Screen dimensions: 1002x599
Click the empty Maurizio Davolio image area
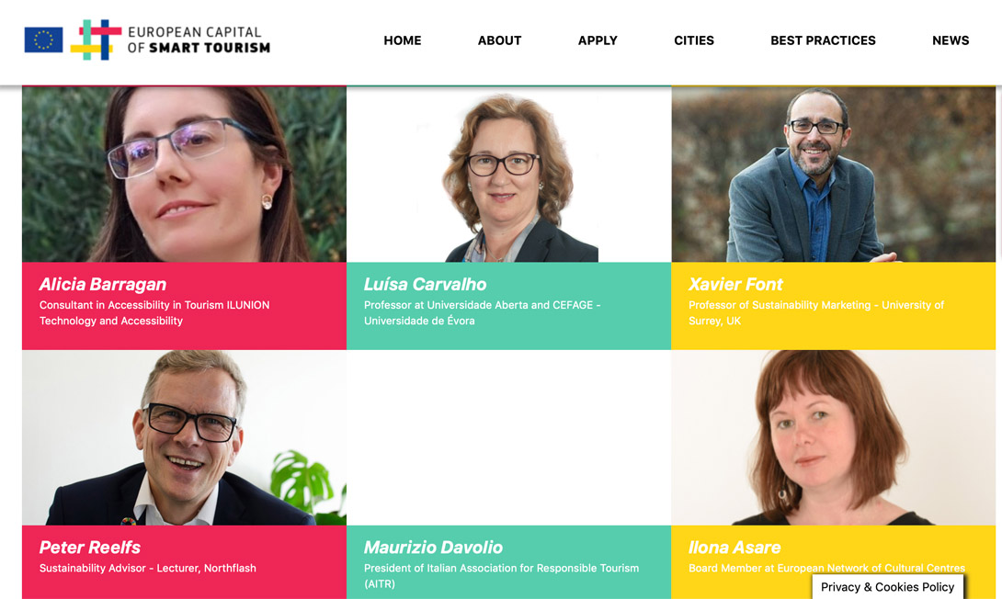pos(508,437)
